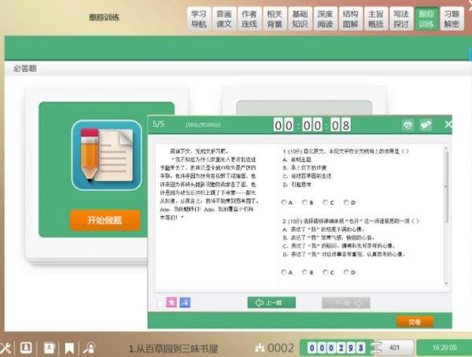Viewport: 472px width, 357px height.
Task: Switch to the 习题解密 tab
Action: point(451,18)
